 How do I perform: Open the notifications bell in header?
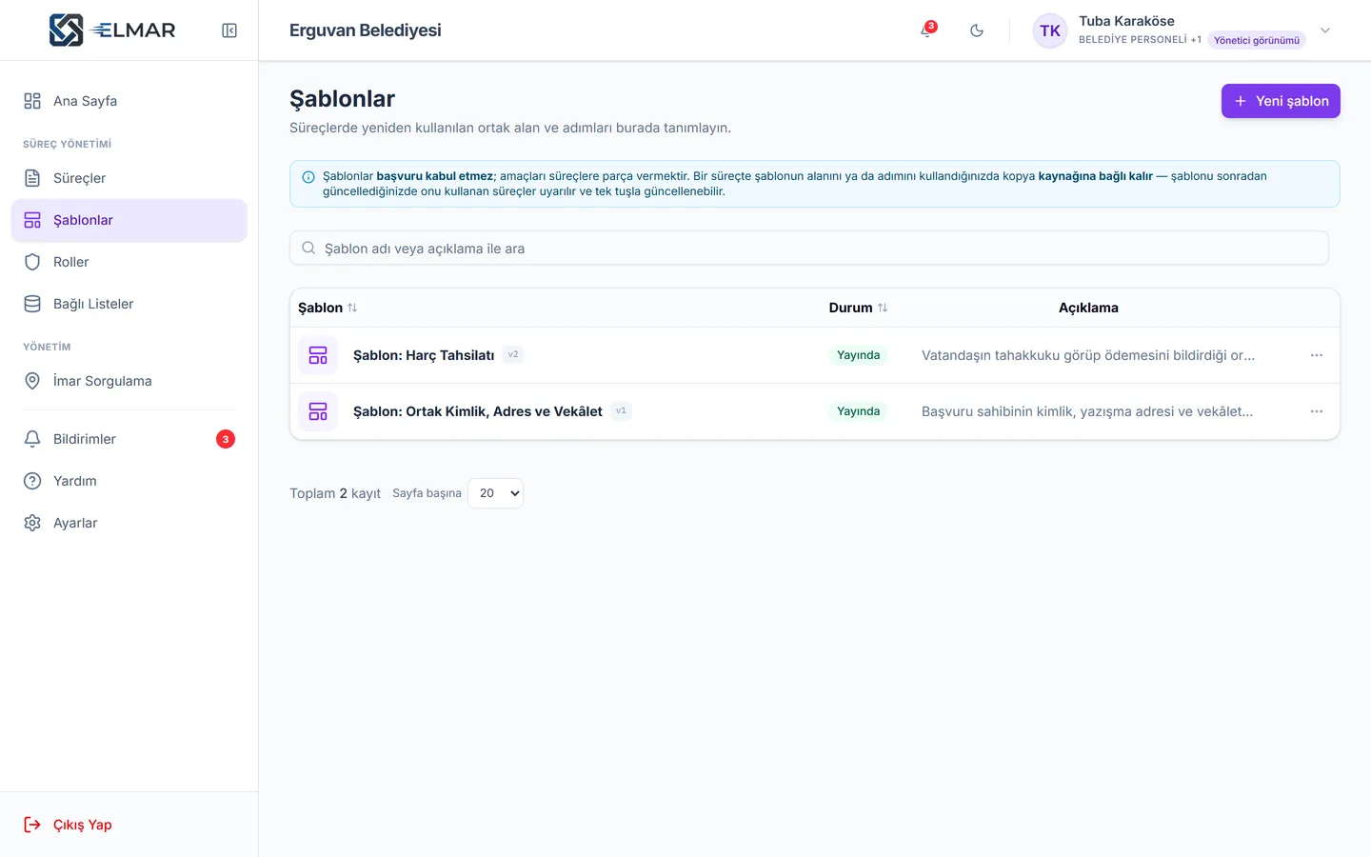(x=926, y=30)
